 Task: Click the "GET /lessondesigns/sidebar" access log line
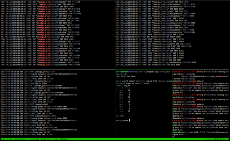pos(153,44)
